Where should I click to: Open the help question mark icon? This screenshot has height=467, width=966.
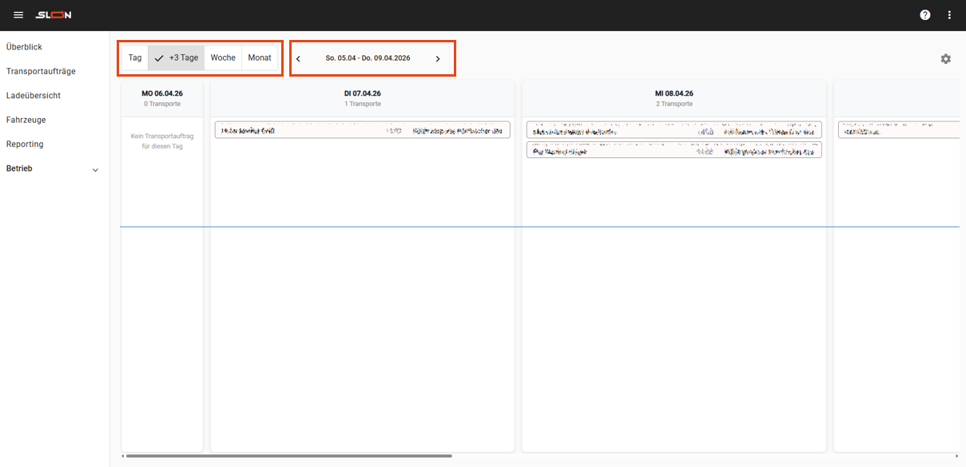[x=925, y=15]
